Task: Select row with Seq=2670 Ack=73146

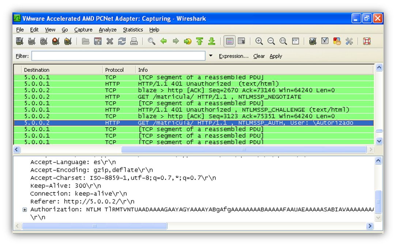Action: click(x=194, y=90)
